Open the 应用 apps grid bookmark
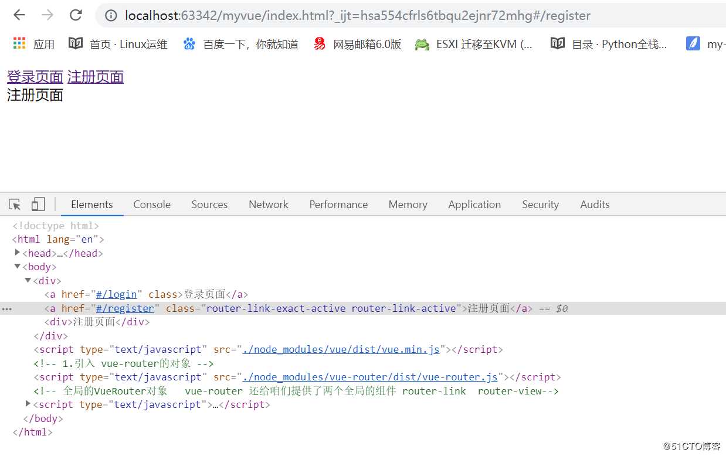Image resolution: width=726 pixels, height=456 pixels. point(33,44)
